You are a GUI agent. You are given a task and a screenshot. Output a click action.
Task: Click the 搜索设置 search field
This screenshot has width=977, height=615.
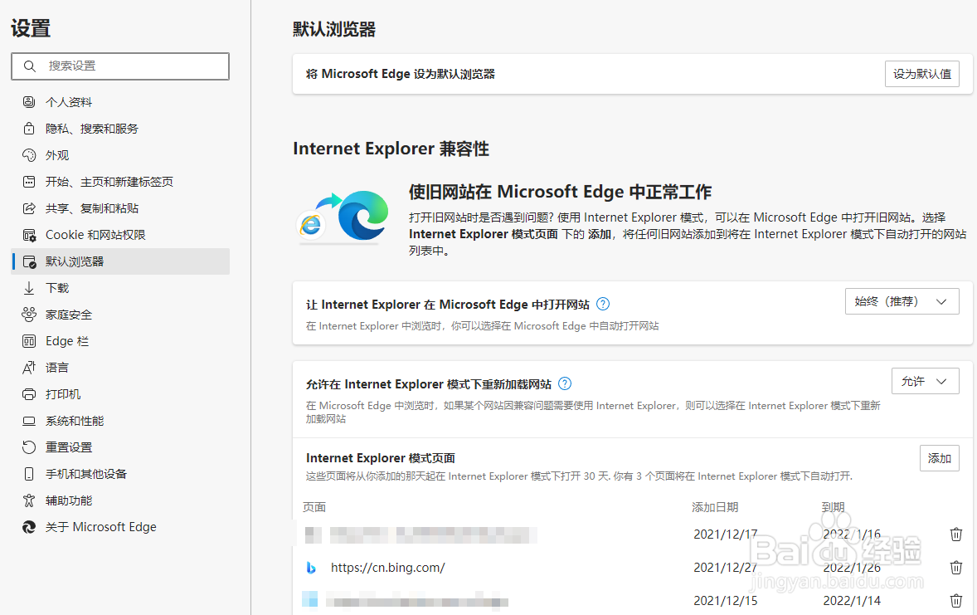pyautogui.click(x=120, y=66)
